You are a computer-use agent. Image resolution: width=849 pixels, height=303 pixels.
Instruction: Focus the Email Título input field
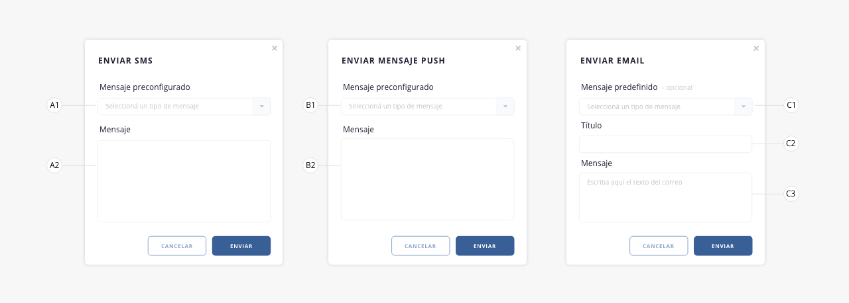click(665, 144)
